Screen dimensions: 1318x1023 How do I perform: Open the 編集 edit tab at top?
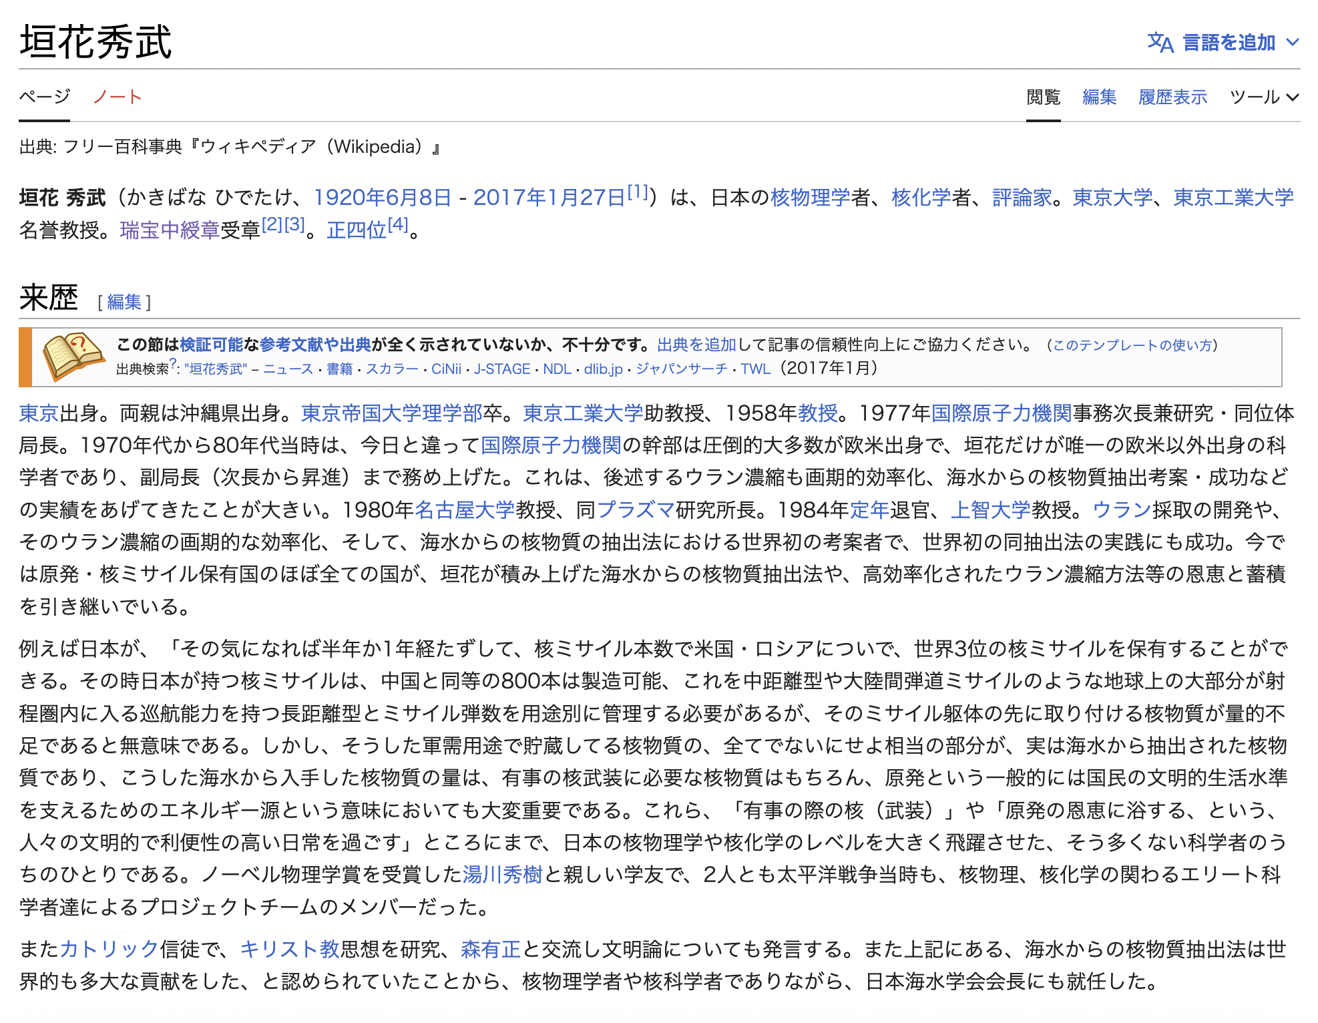[x=1099, y=97]
